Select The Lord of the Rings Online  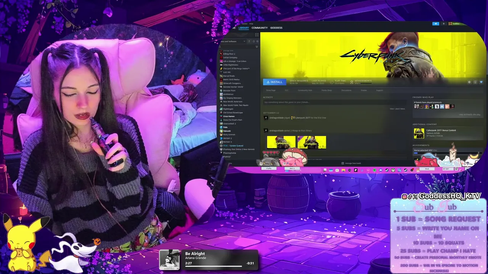[236, 68]
